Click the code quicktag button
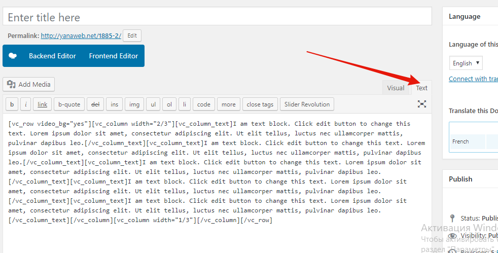Viewport: 498px width, 253px height. click(x=203, y=104)
